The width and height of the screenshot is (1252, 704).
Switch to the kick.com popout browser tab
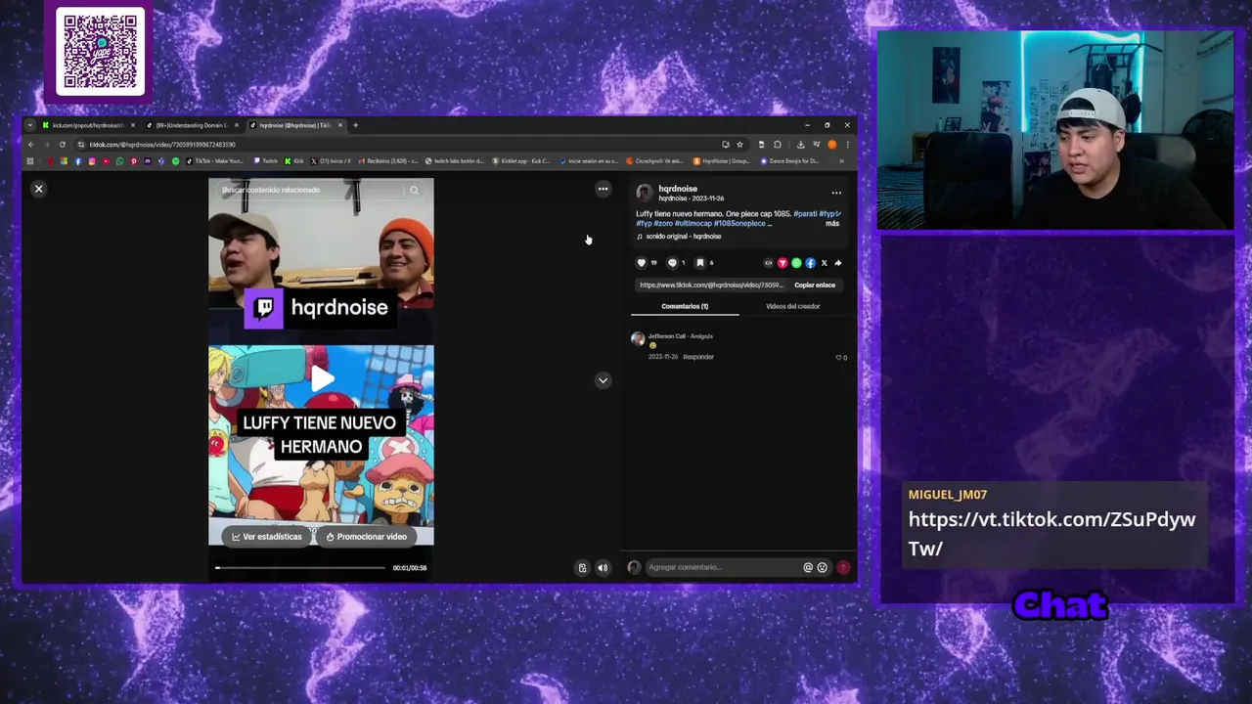coord(89,125)
